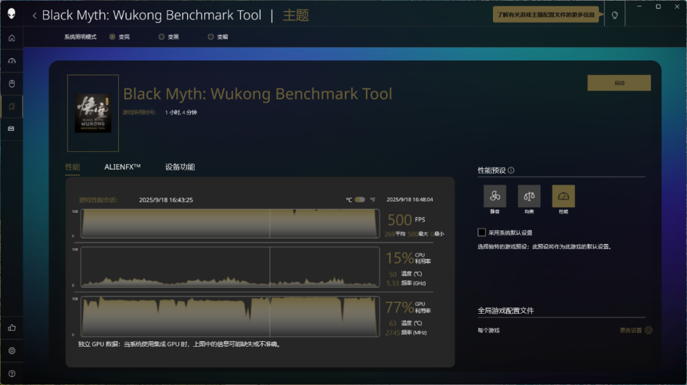687x385 pixels.
Task: Click the 全局游戏配置文件 section heading
Action: (x=506, y=311)
